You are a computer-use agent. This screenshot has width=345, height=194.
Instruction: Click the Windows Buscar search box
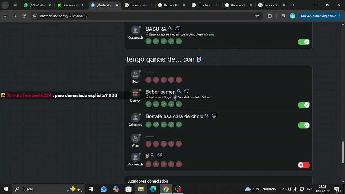[x=49, y=189]
